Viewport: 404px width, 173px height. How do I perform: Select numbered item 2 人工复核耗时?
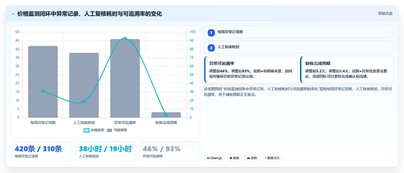coord(298,47)
